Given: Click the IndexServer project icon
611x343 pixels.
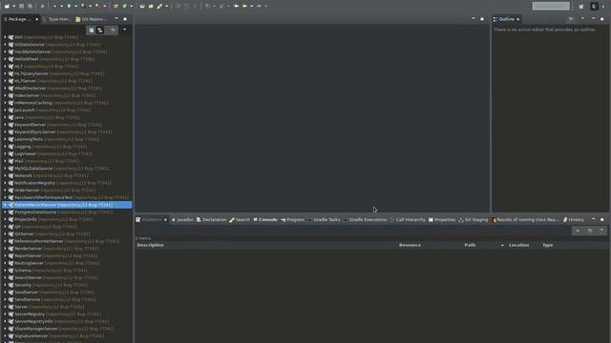Looking at the screenshot, I should tap(11, 95).
